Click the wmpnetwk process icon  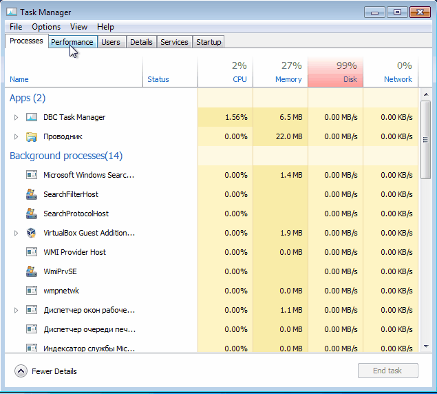tap(32, 291)
